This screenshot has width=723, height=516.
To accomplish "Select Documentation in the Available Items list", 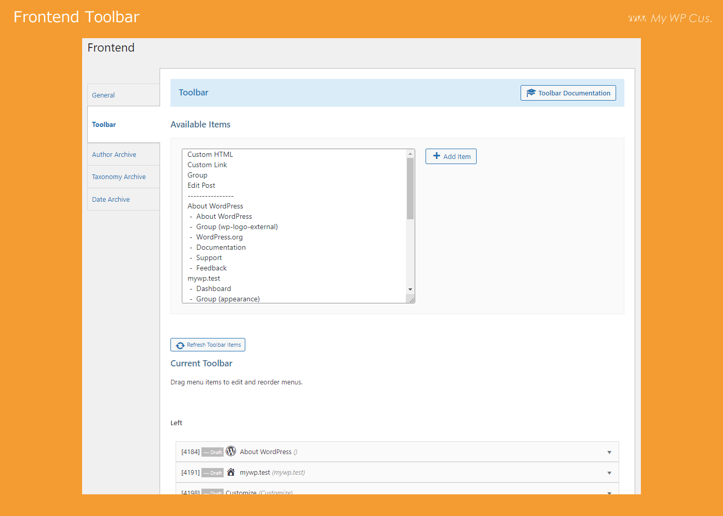I will pyautogui.click(x=294, y=247).
